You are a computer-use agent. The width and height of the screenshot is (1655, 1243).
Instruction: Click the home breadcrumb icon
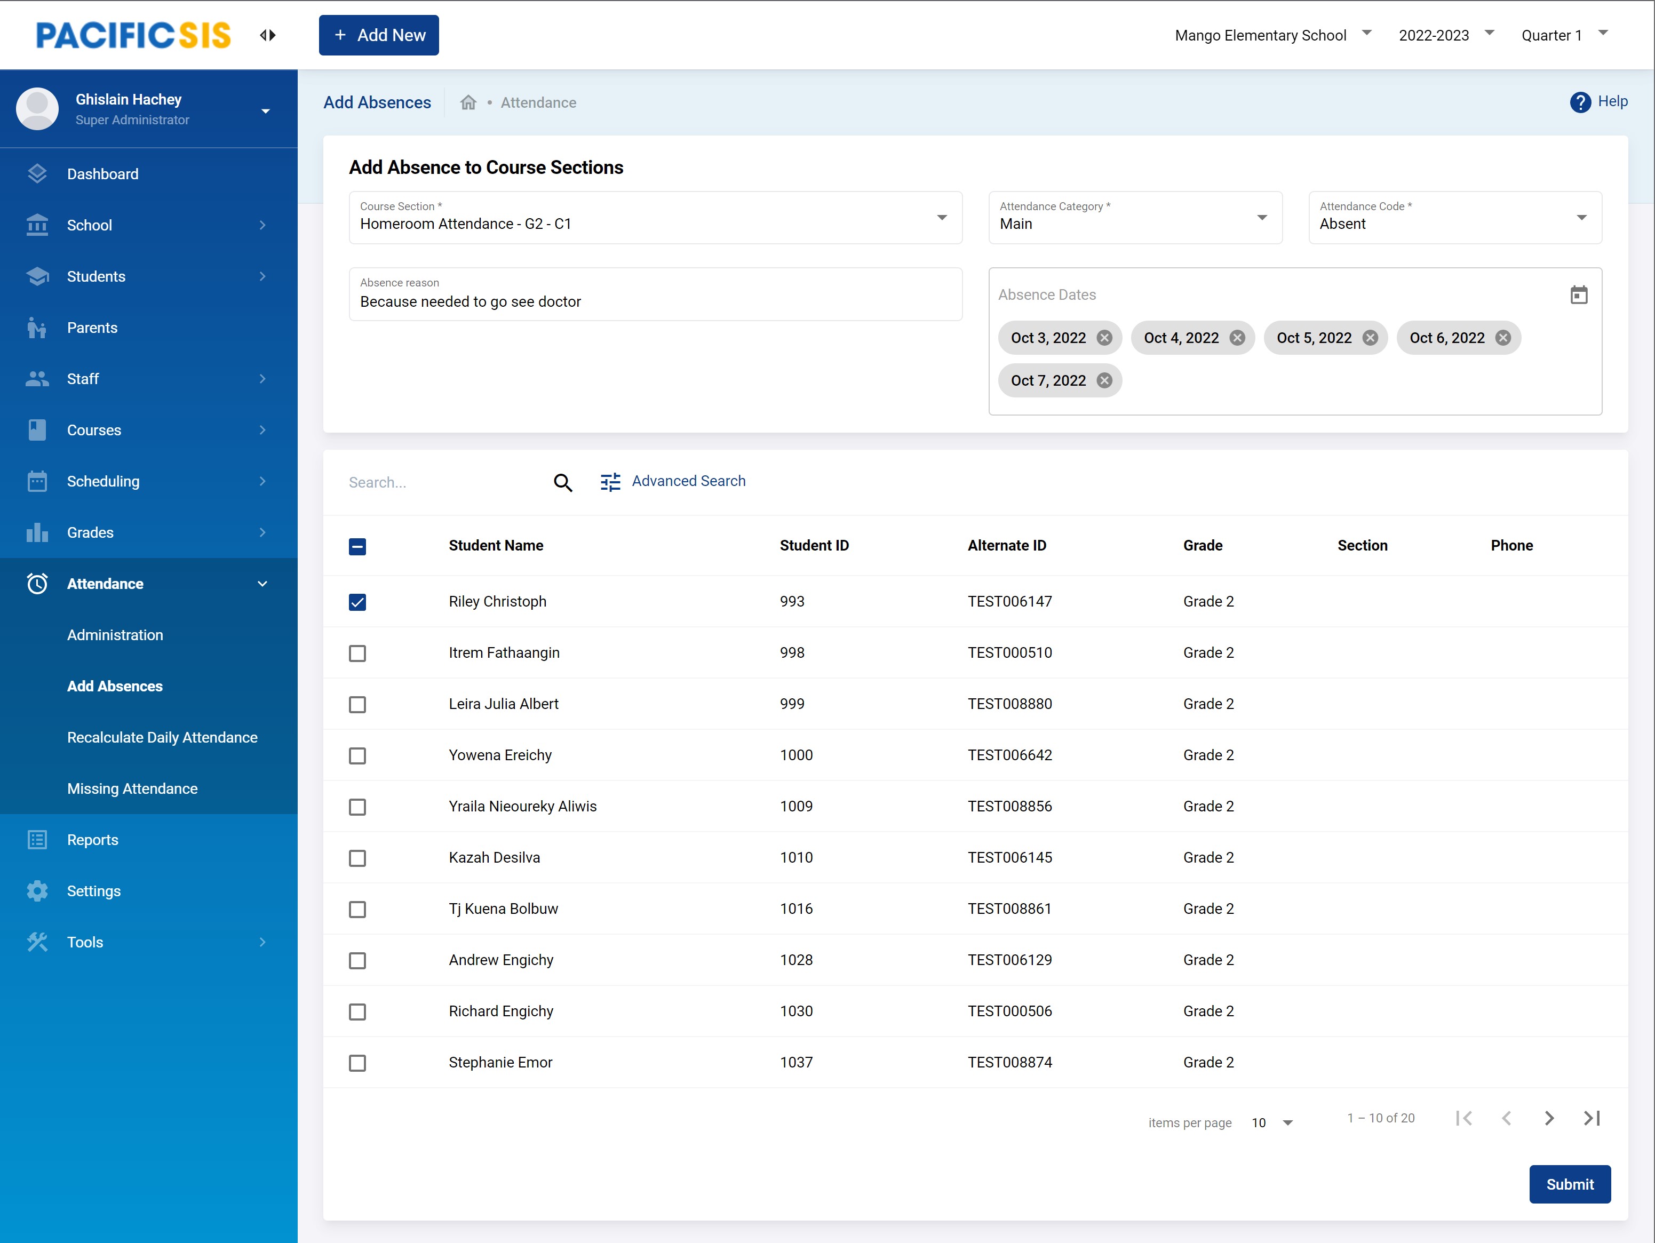[468, 102]
